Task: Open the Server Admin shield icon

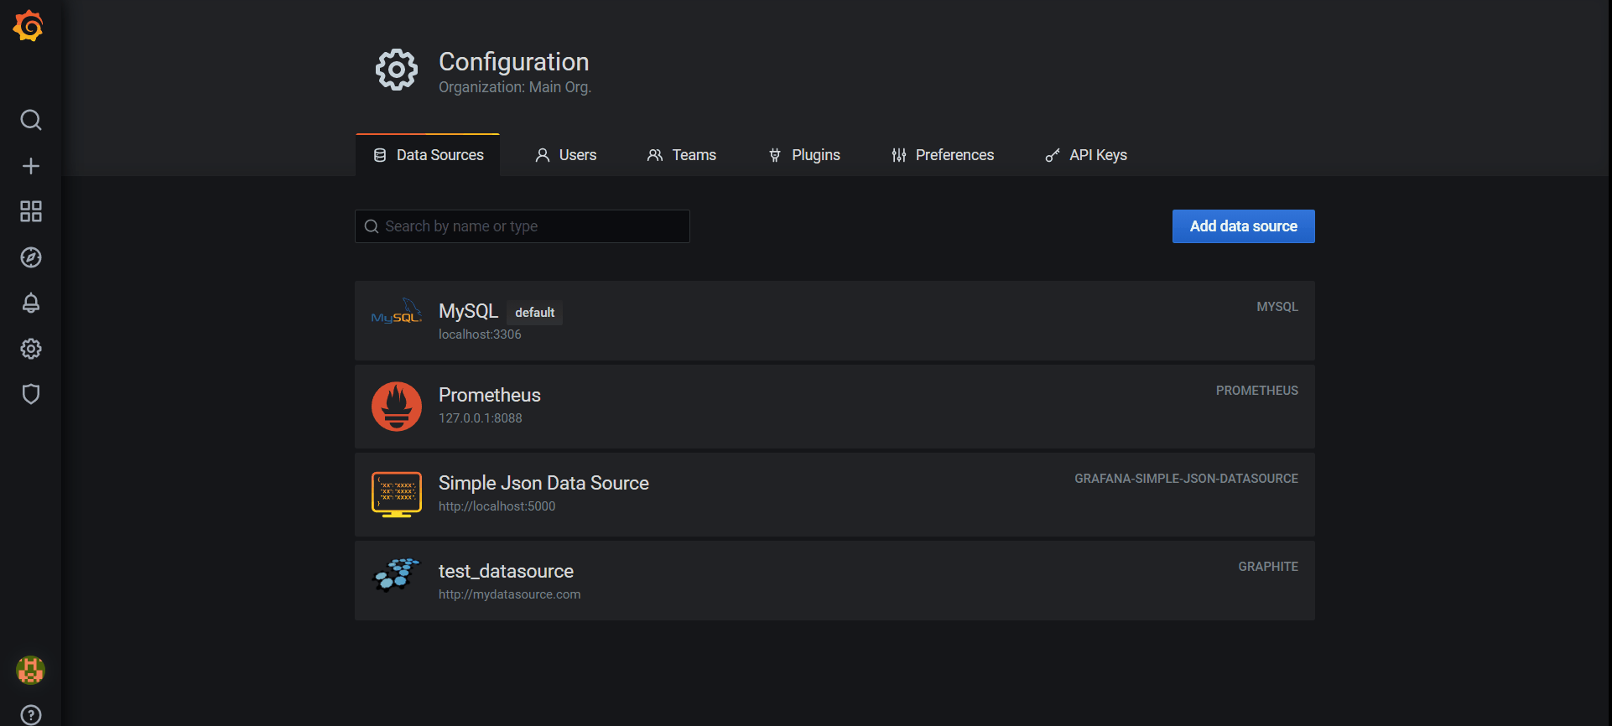Action: 31,394
